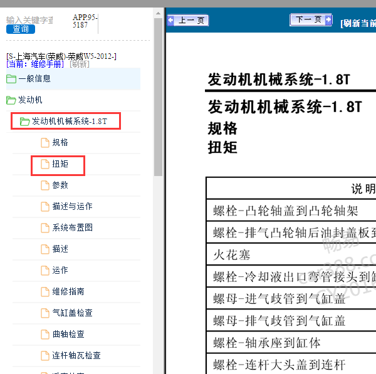
Task: Select the 发动机 tree label
Action: (x=30, y=100)
